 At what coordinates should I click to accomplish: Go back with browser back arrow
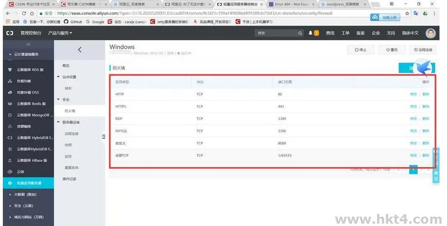(x=8, y=13)
